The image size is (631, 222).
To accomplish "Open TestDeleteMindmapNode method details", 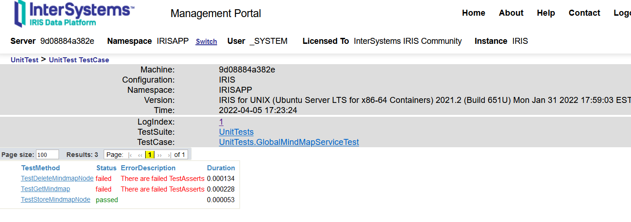I will coord(57,178).
